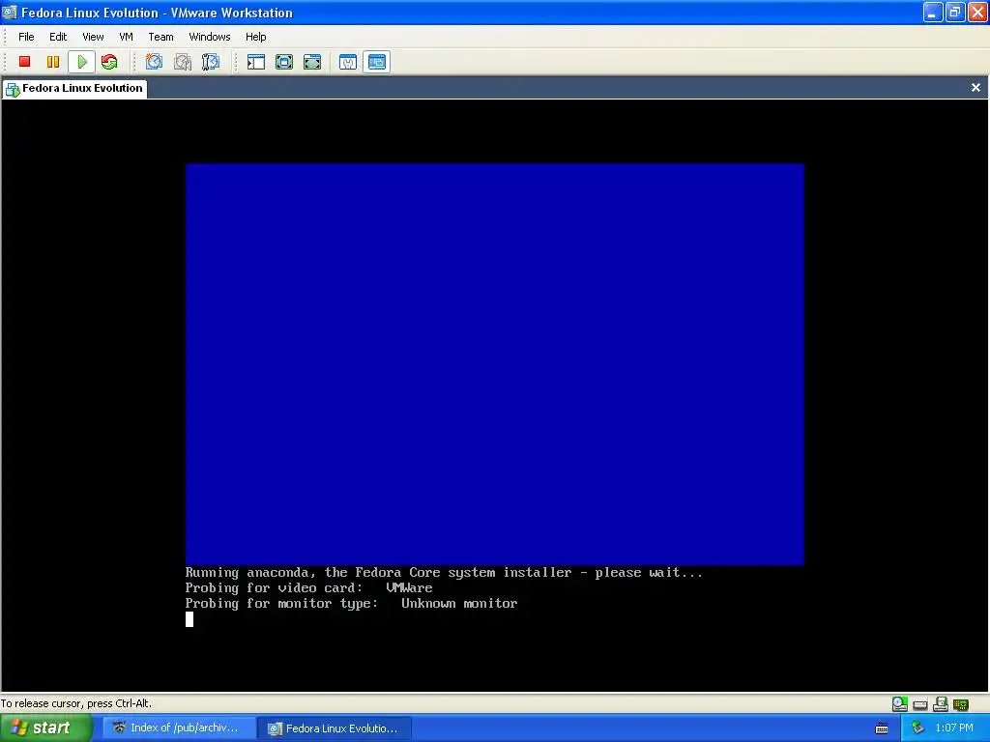Screen dimensions: 990x742
Task: Click the hard disk device status icon
Action: [920, 704]
